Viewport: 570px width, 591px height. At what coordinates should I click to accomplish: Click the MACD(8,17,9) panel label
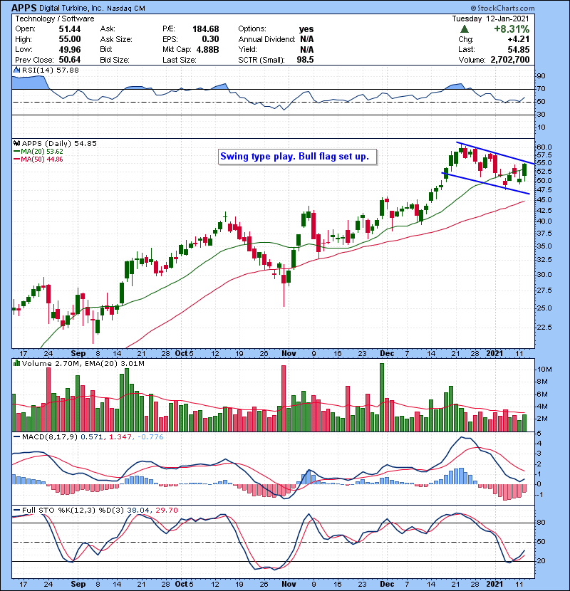point(50,437)
